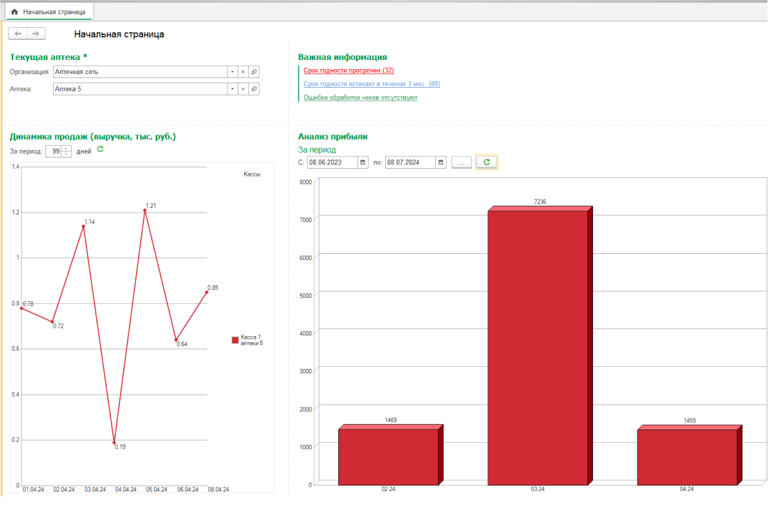Screen dimensions: 768x509
Task: Open the Организация record via open icon
Action: coord(254,72)
